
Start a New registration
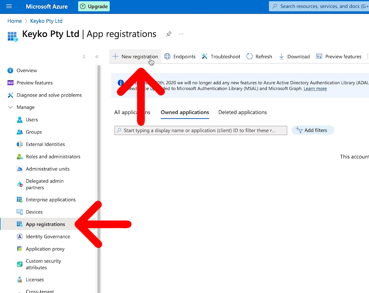click(x=135, y=56)
